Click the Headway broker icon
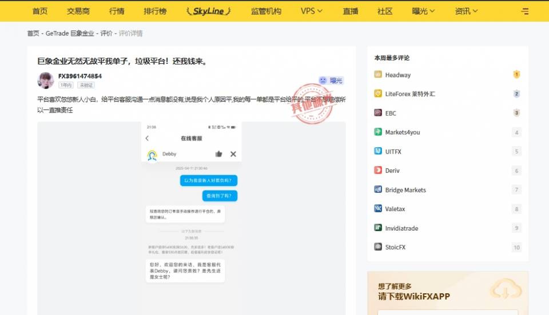This screenshot has width=549, height=315. click(x=378, y=74)
